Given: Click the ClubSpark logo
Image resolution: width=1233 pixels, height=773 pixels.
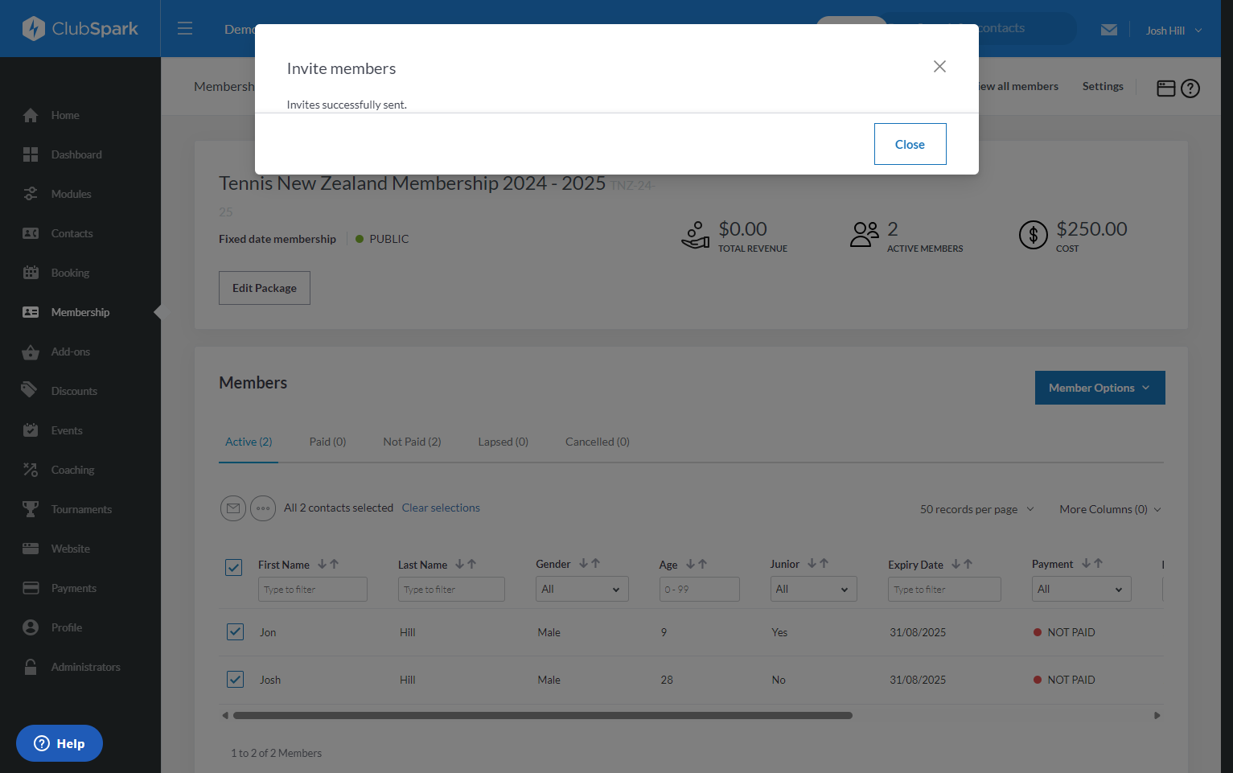Looking at the screenshot, I should [x=80, y=29].
